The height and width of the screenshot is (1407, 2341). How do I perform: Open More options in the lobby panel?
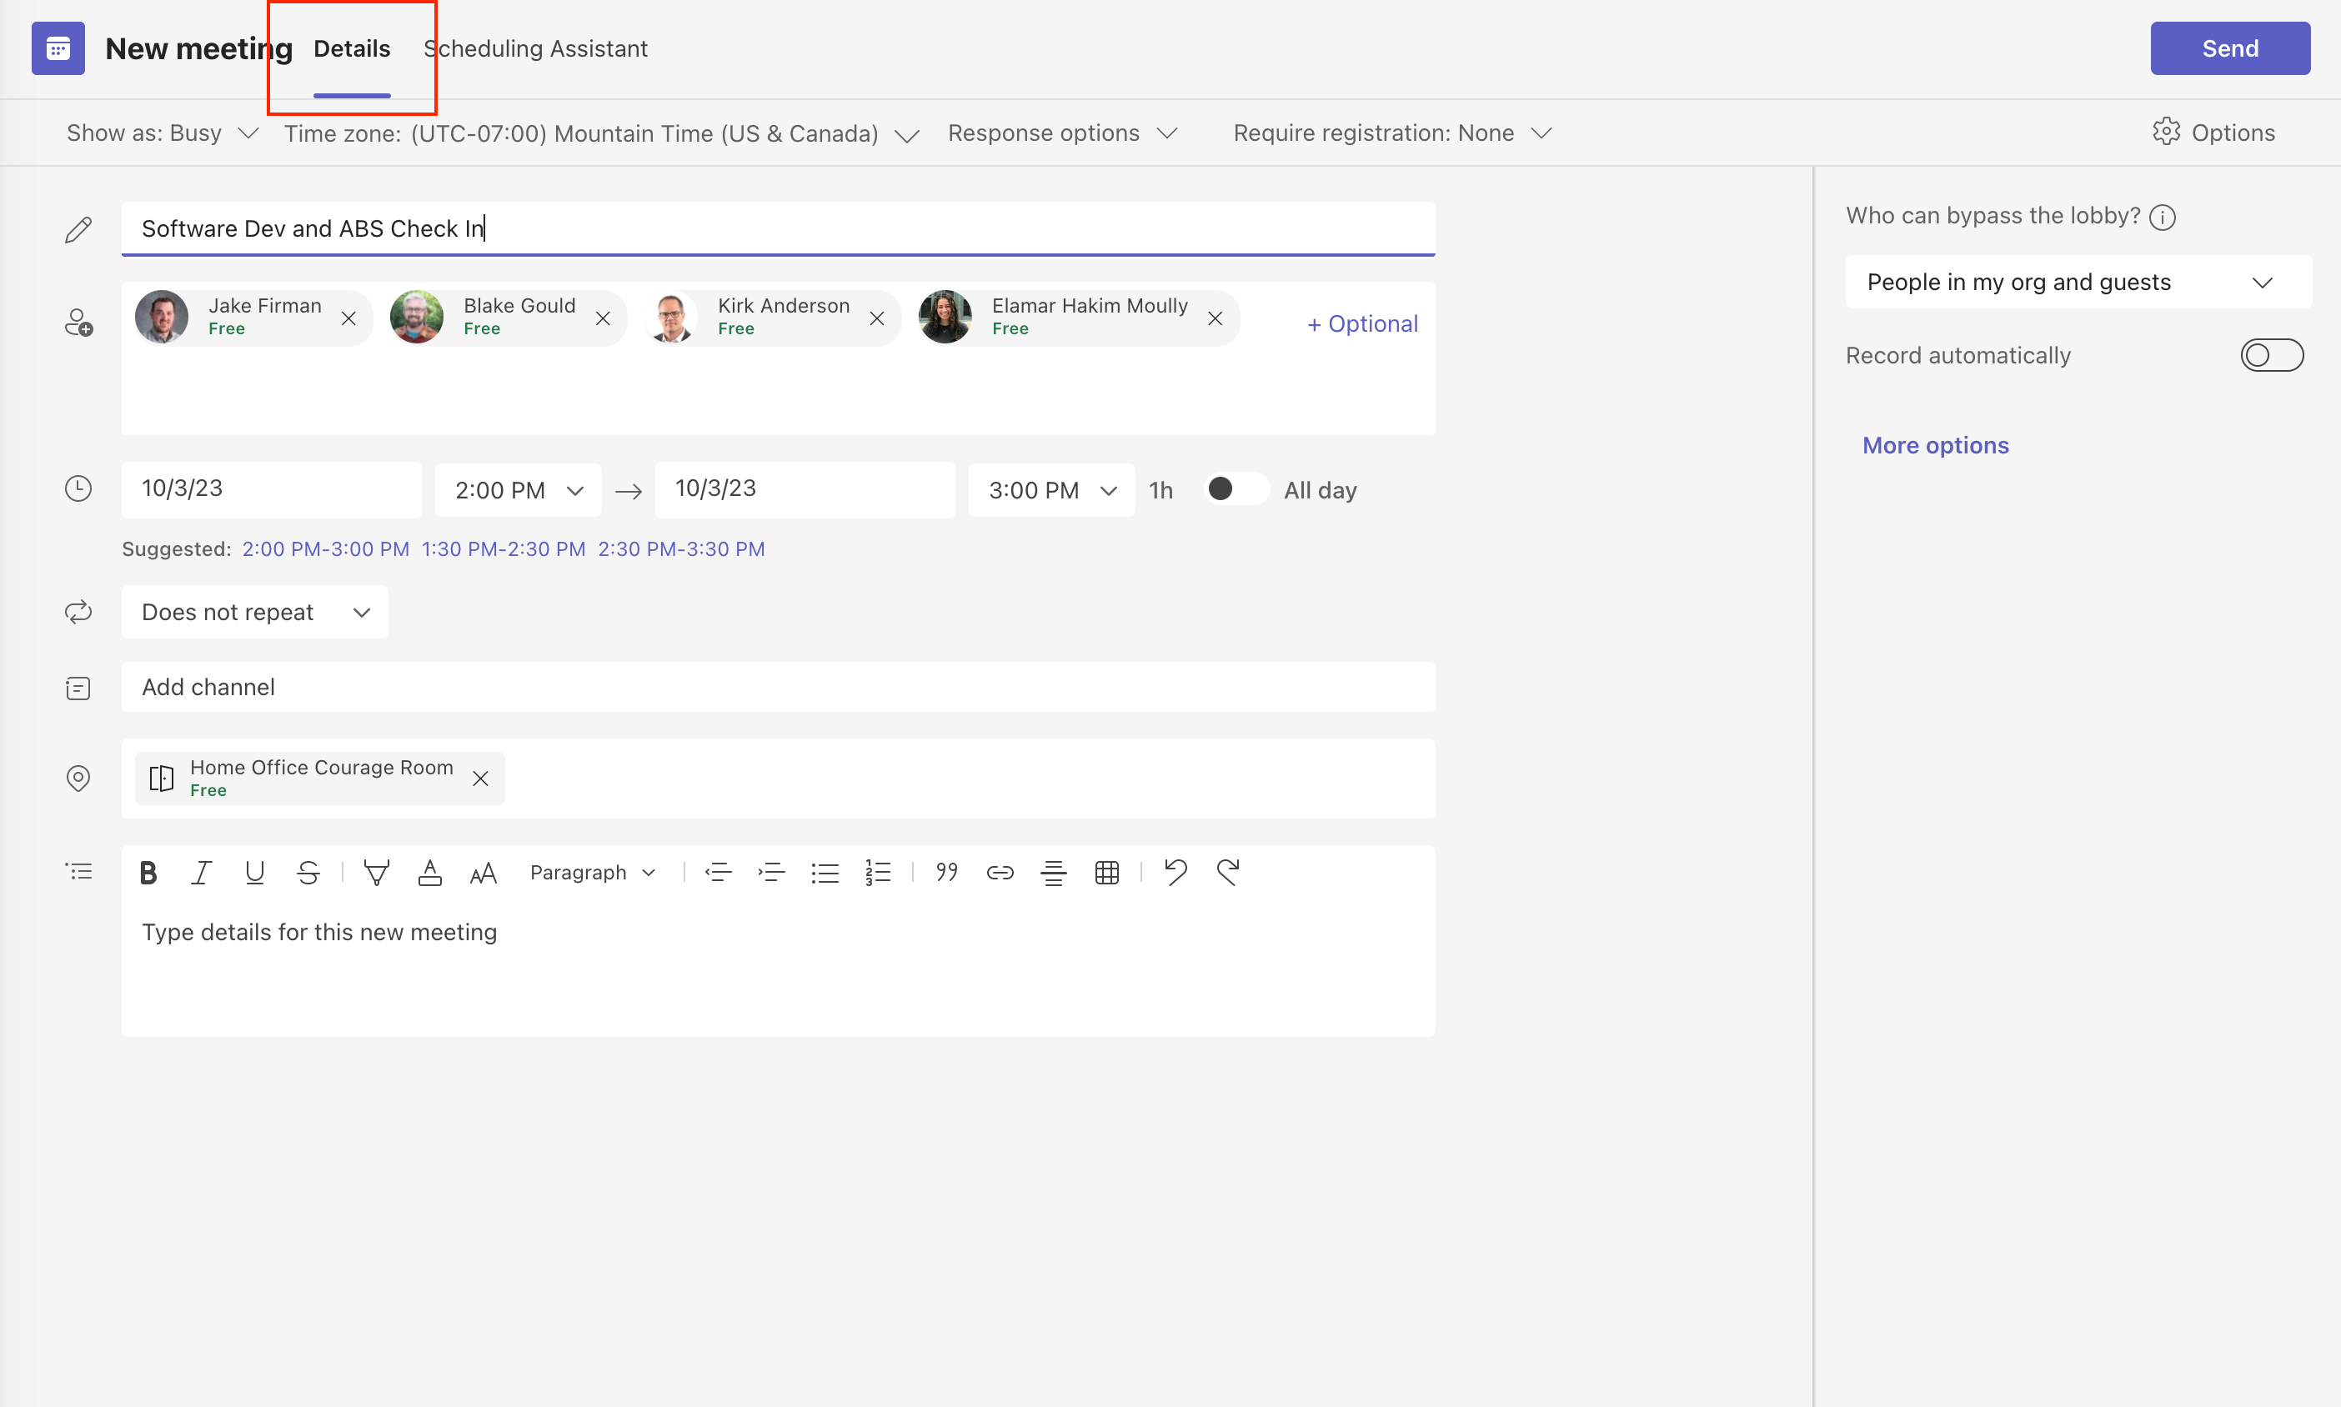coord(1934,444)
